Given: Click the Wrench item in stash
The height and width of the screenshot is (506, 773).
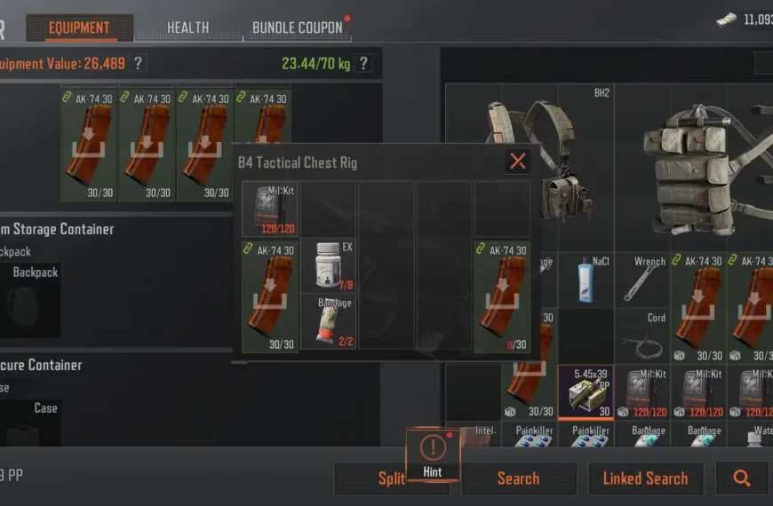Looking at the screenshot, I should coord(642,280).
